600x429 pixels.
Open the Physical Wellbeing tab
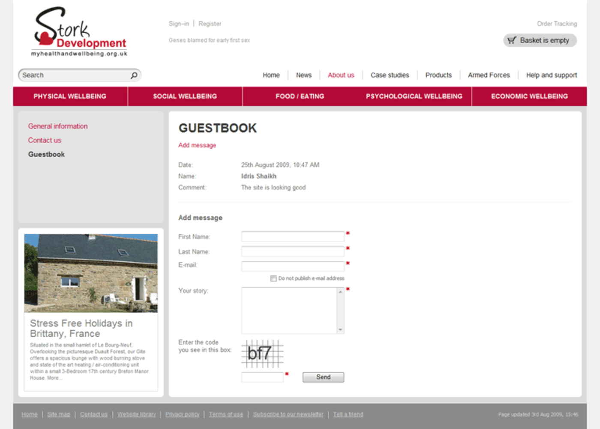coord(70,97)
